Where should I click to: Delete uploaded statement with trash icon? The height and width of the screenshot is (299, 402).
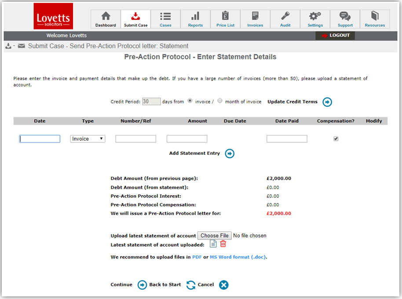click(223, 244)
